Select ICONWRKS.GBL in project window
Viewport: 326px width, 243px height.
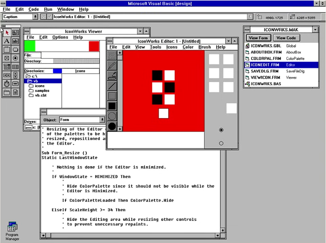point(281,46)
